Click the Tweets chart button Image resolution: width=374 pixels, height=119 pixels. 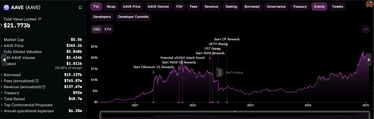point(337,7)
